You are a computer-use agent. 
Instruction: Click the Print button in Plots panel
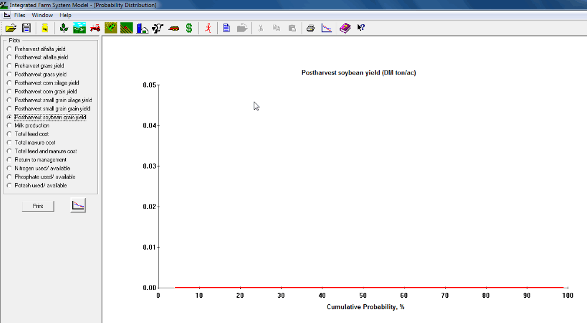click(38, 206)
